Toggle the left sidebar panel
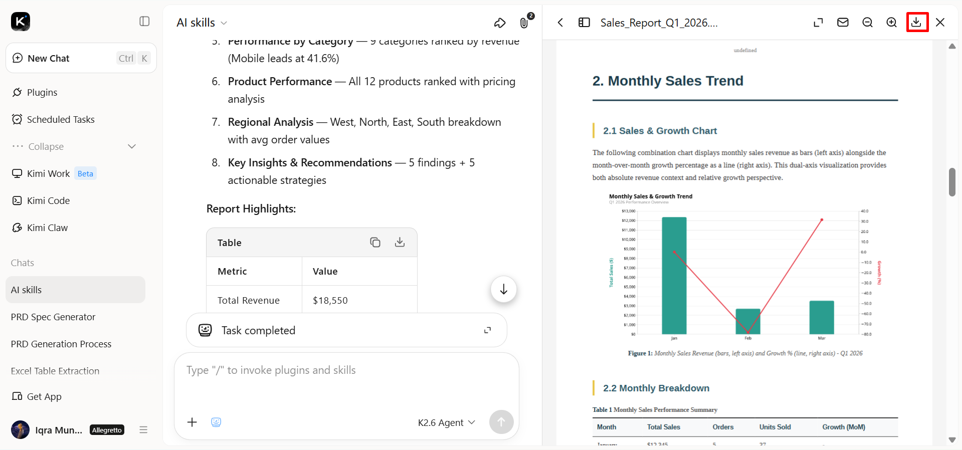 (144, 21)
